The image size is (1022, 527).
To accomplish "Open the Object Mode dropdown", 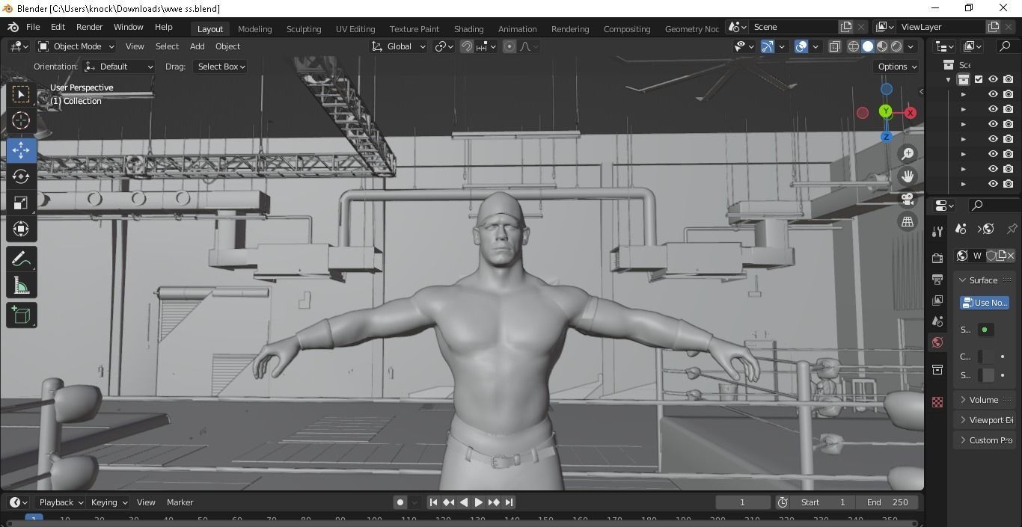I will click(76, 46).
